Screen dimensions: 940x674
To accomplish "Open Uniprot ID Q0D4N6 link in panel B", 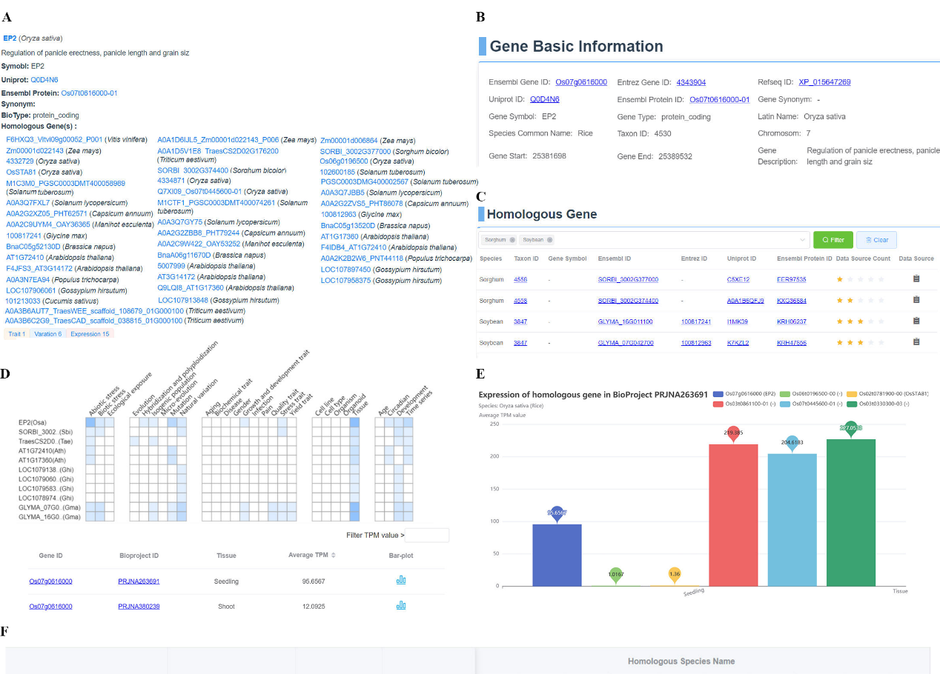I will pyautogui.click(x=544, y=99).
